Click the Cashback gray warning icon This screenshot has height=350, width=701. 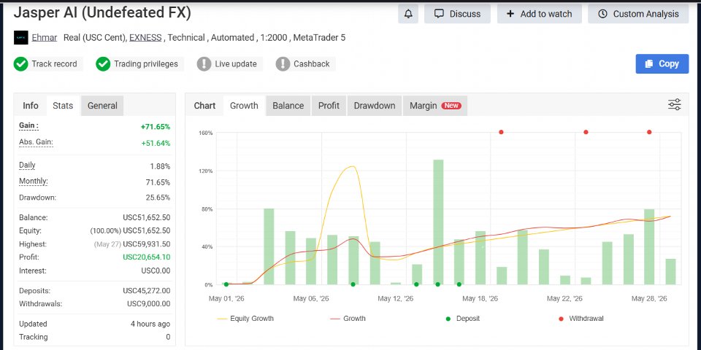[283, 64]
